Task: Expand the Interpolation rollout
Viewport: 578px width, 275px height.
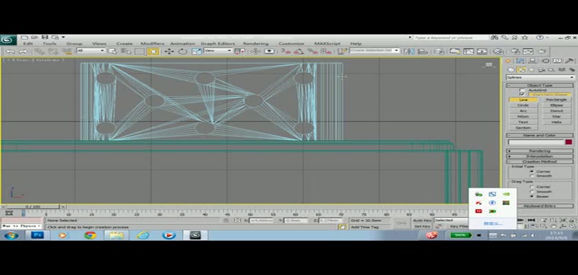Action: (x=540, y=157)
